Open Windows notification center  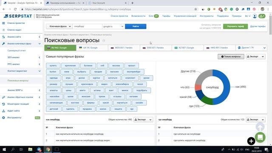[x=266, y=149]
